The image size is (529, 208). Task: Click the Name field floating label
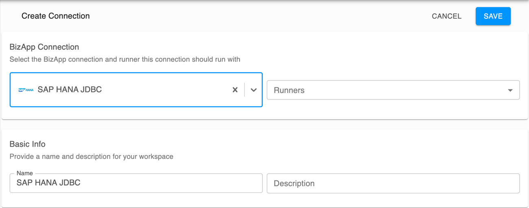pyautogui.click(x=24, y=173)
